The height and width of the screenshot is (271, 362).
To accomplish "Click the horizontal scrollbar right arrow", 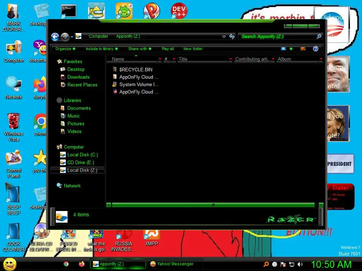I will (x=321, y=205).
